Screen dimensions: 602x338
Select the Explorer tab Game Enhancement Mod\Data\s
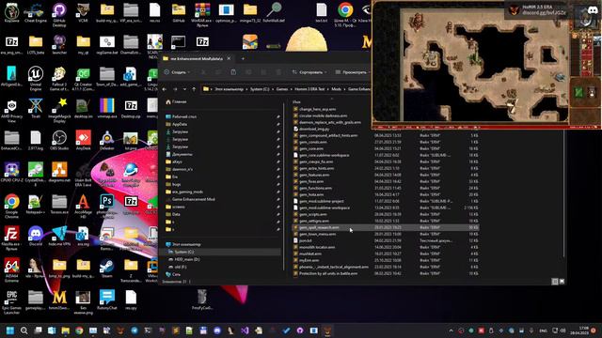196,58
